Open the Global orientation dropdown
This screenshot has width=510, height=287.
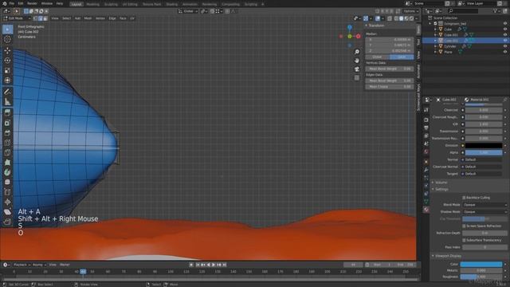tap(188, 11)
